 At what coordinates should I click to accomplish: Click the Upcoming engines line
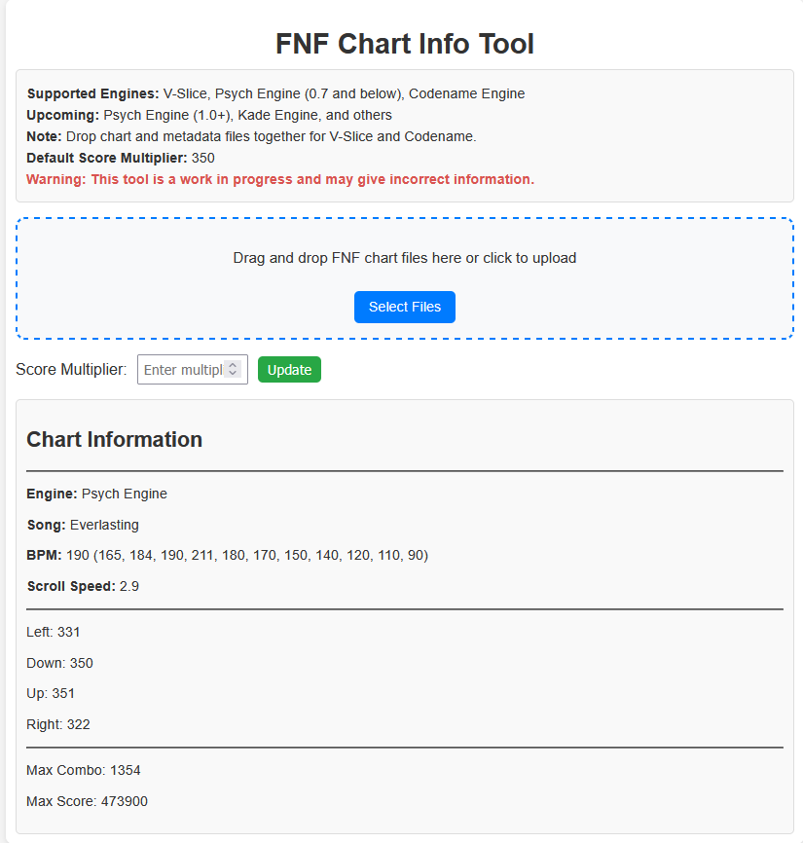coord(209,115)
